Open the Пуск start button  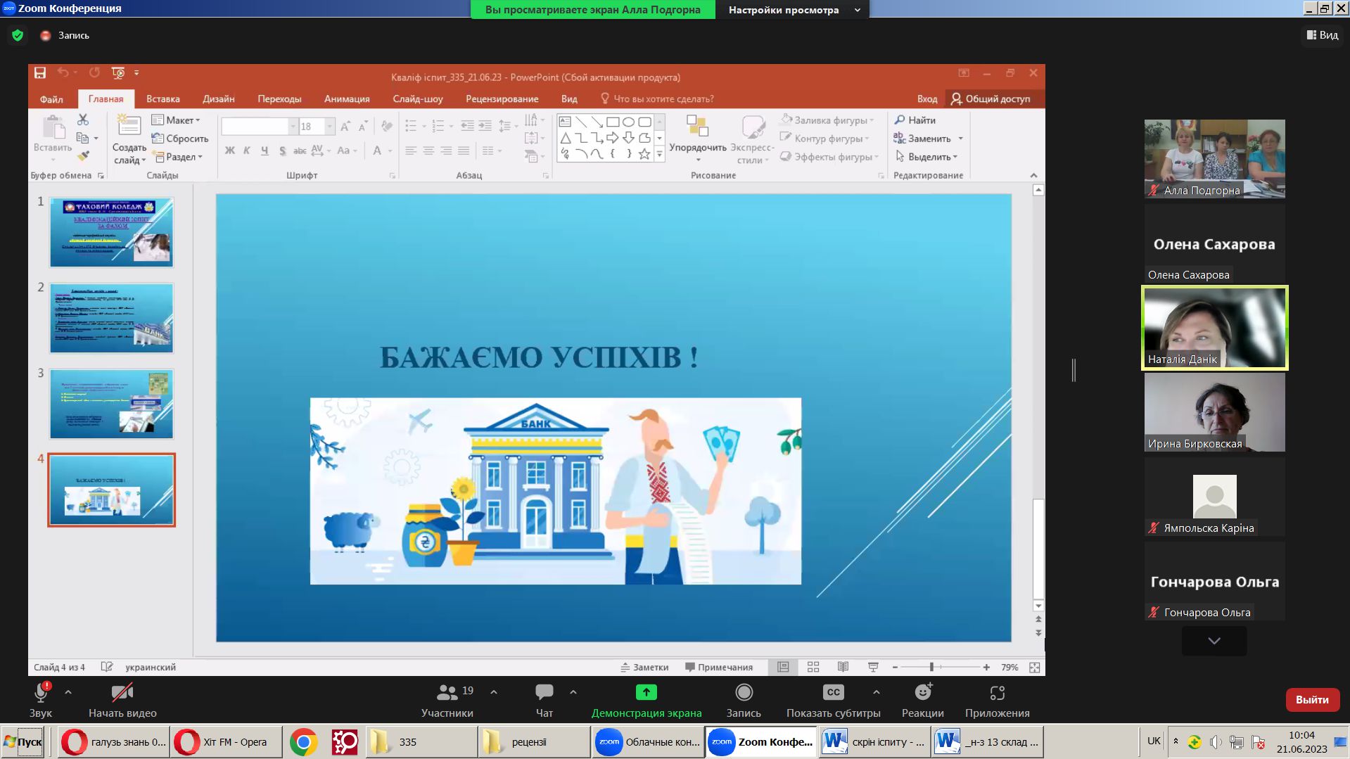tap(24, 742)
